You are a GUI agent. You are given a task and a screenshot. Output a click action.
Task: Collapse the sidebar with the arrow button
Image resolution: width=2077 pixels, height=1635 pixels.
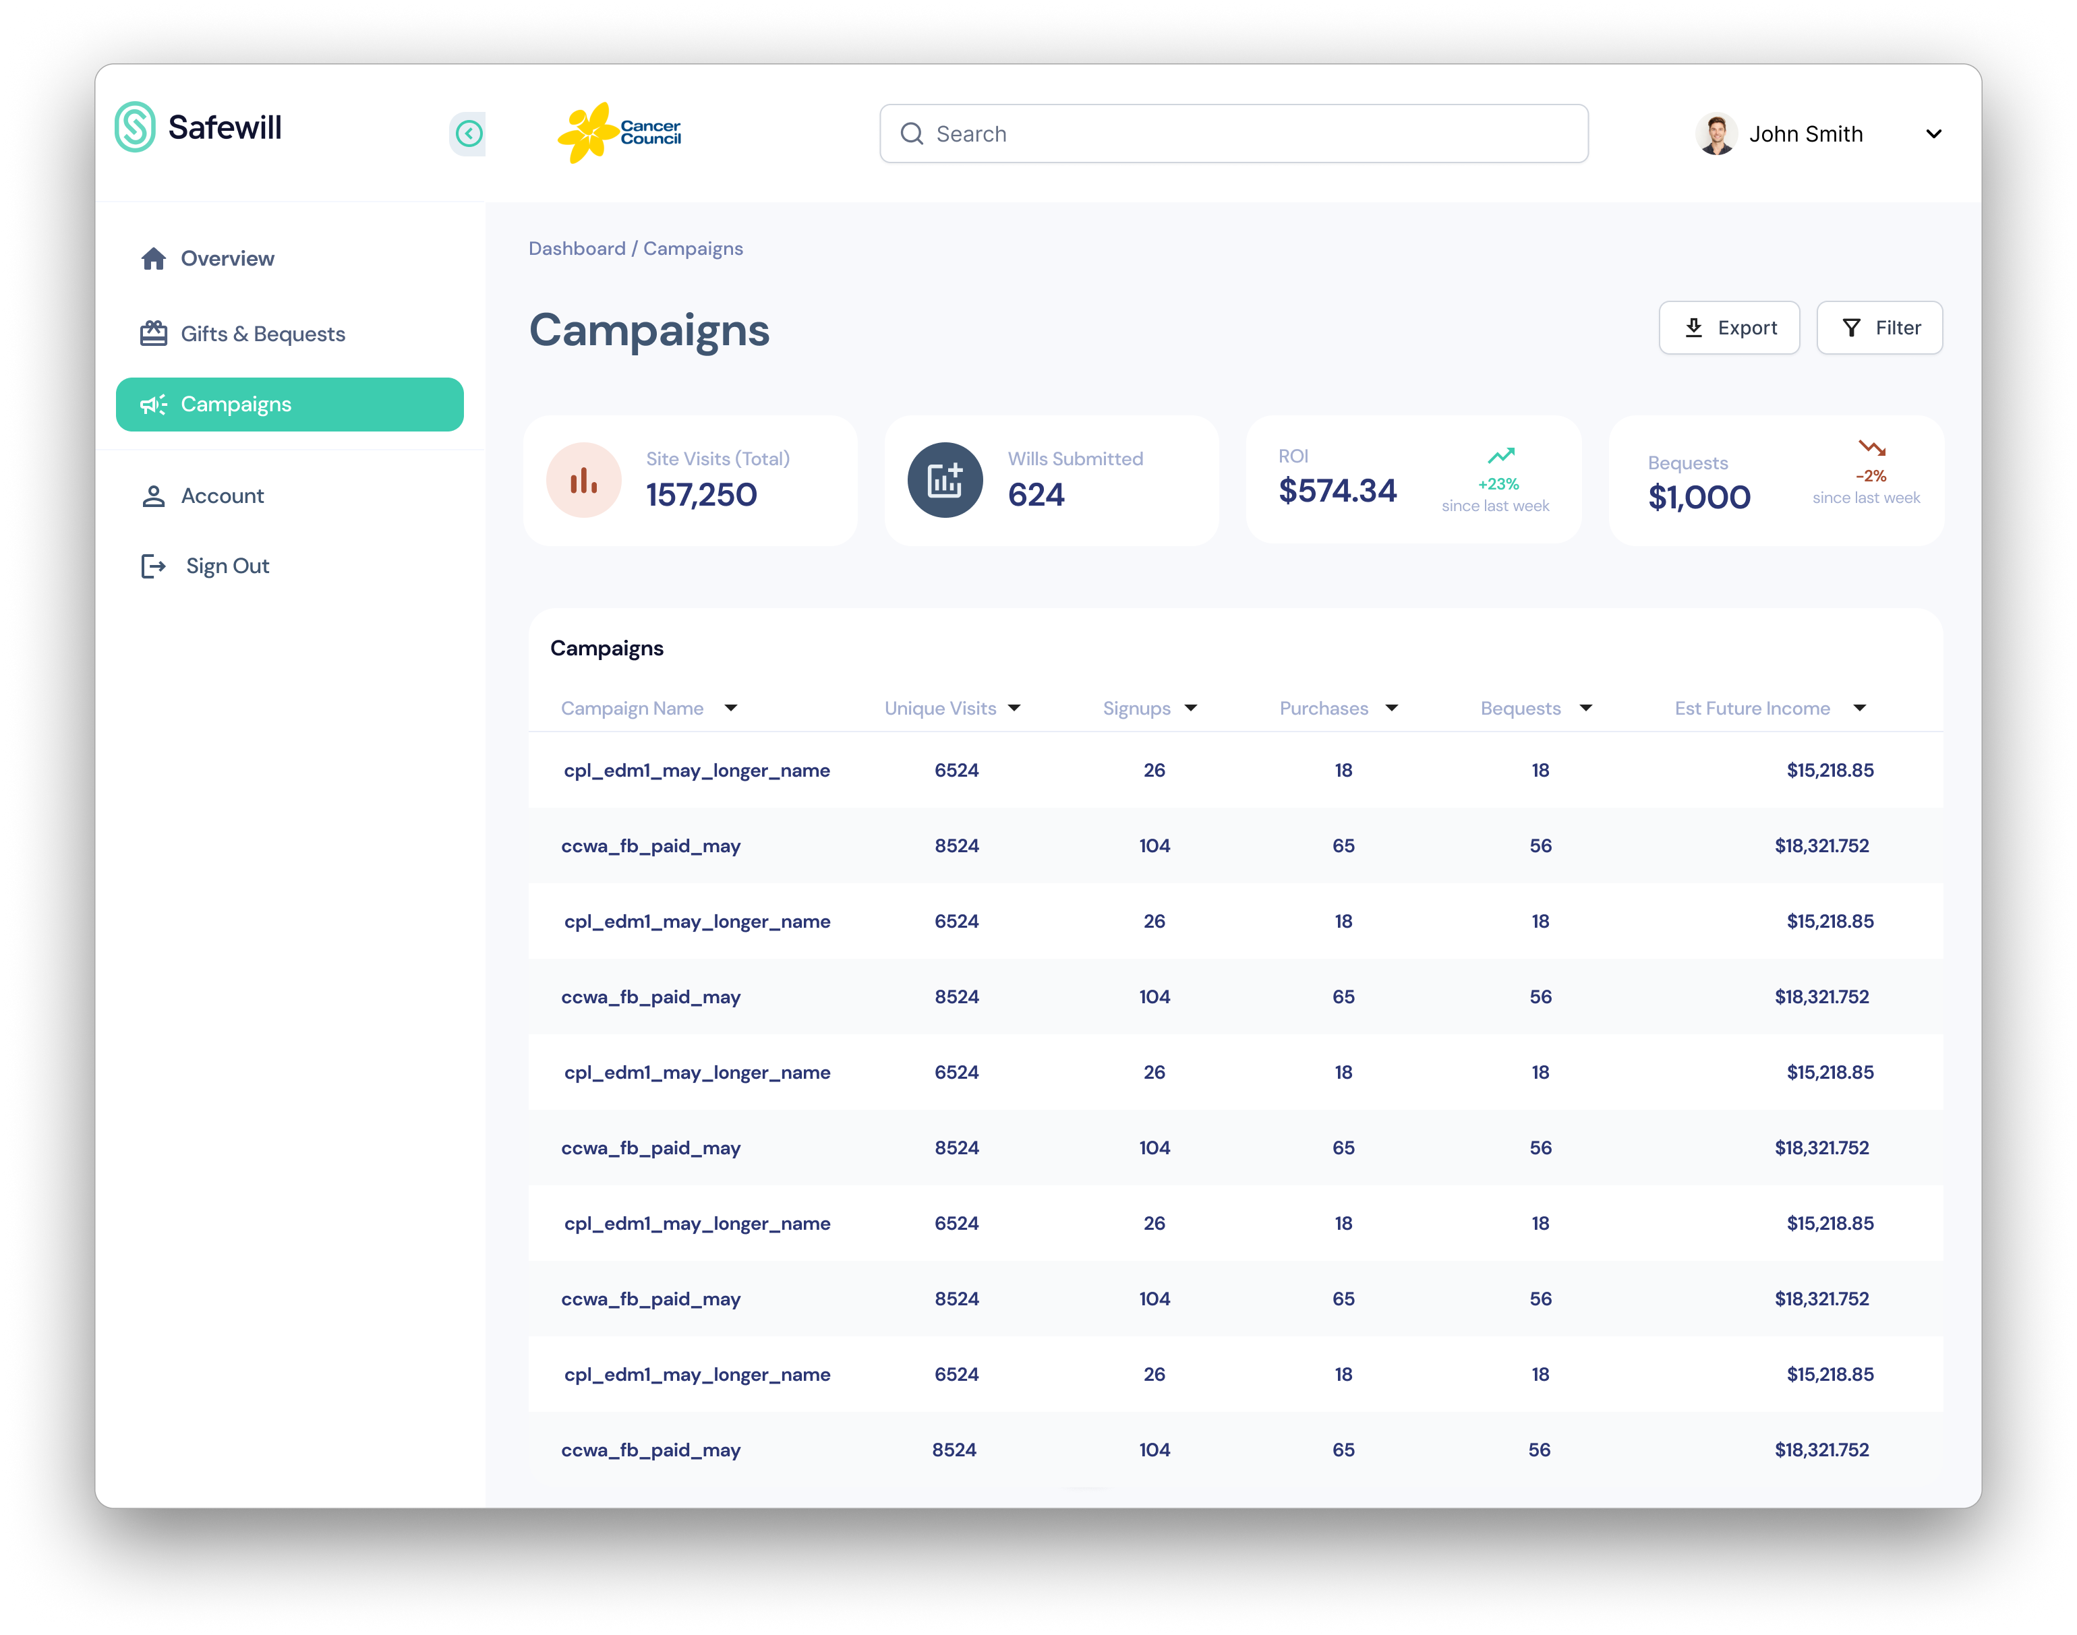coord(468,133)
